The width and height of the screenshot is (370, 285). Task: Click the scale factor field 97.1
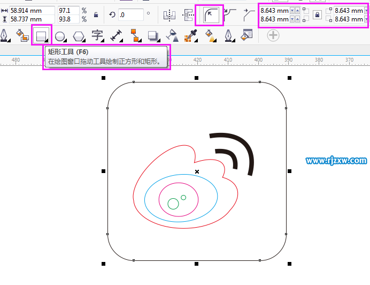(x=68, y=11)
